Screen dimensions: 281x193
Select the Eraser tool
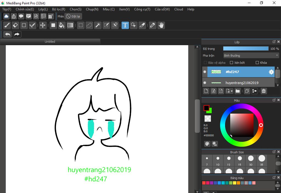click(x=15, y=25)
